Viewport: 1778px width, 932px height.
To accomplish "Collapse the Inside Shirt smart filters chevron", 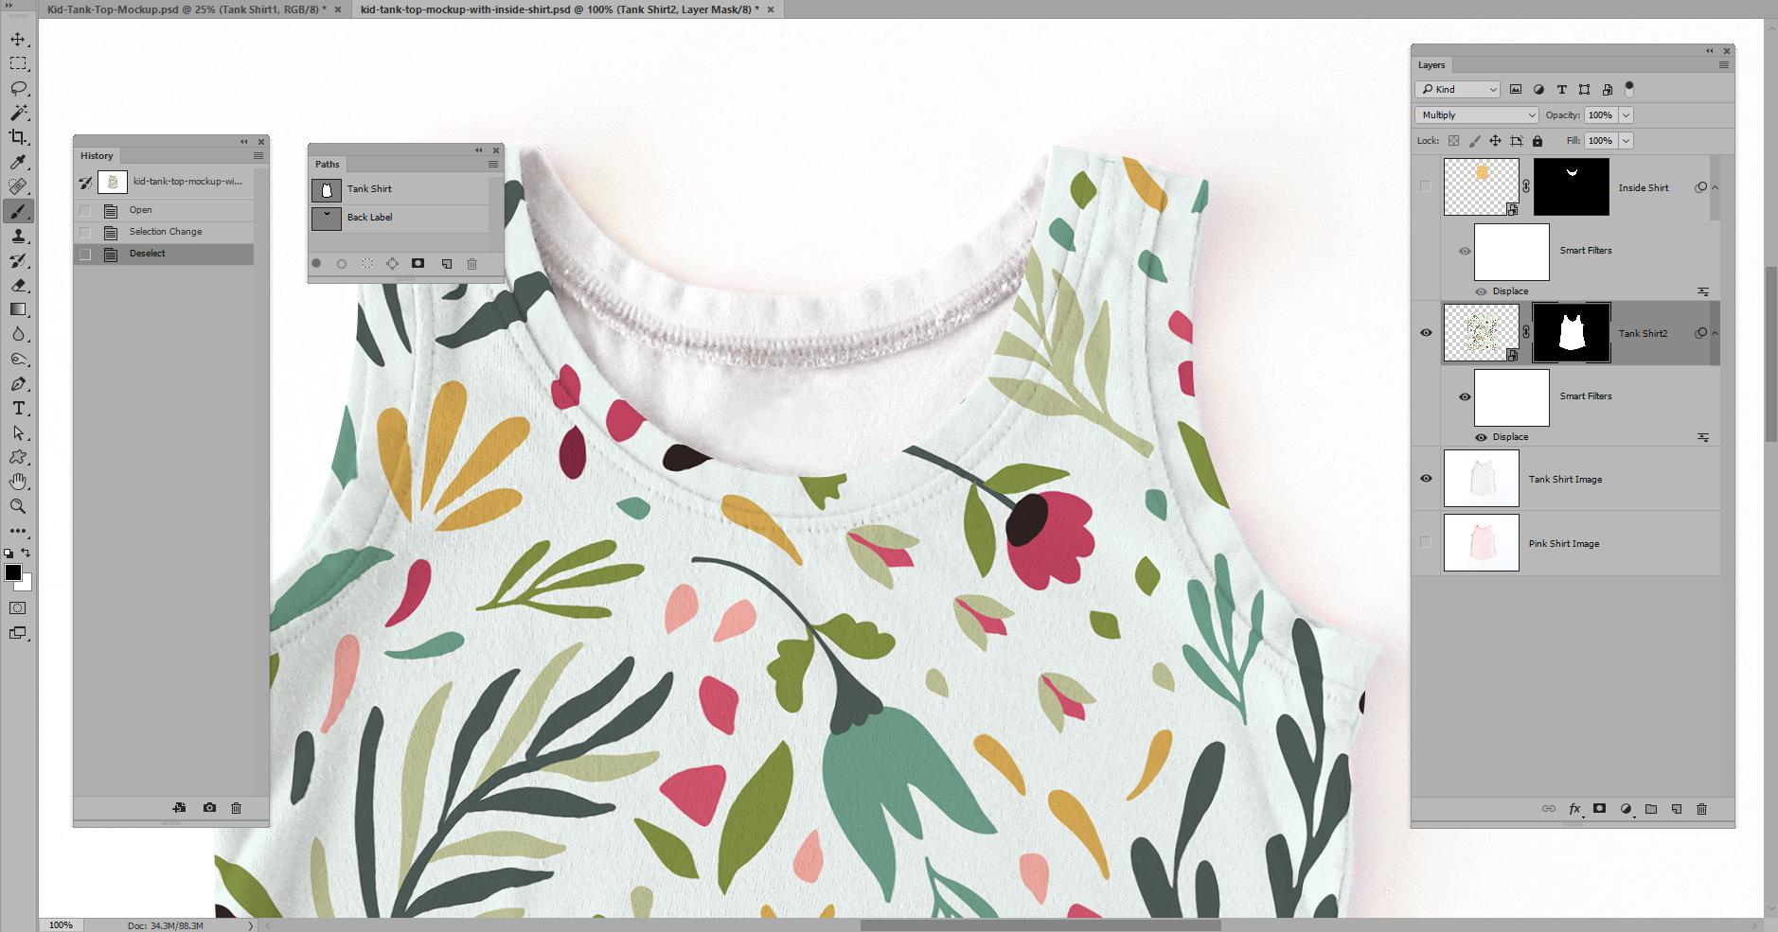I will click(x=1714, y=187).
